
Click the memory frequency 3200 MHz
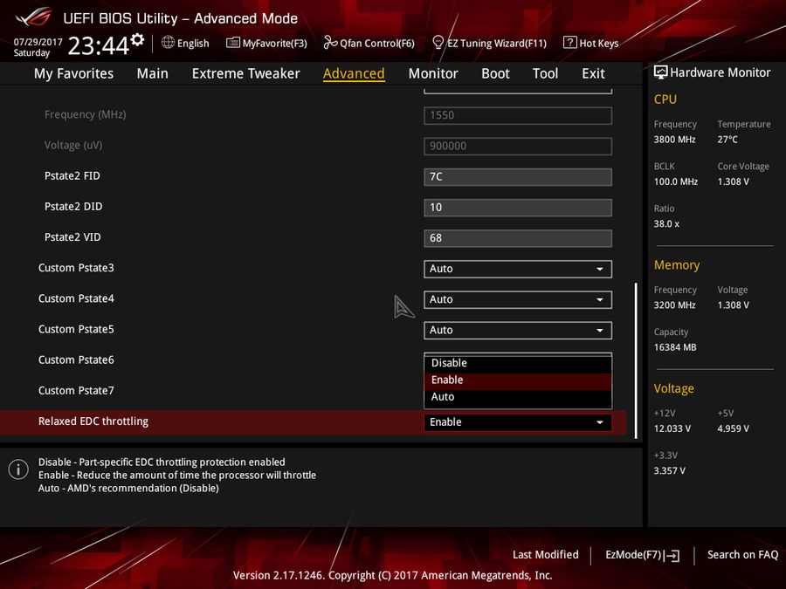(x=674, y=305)
